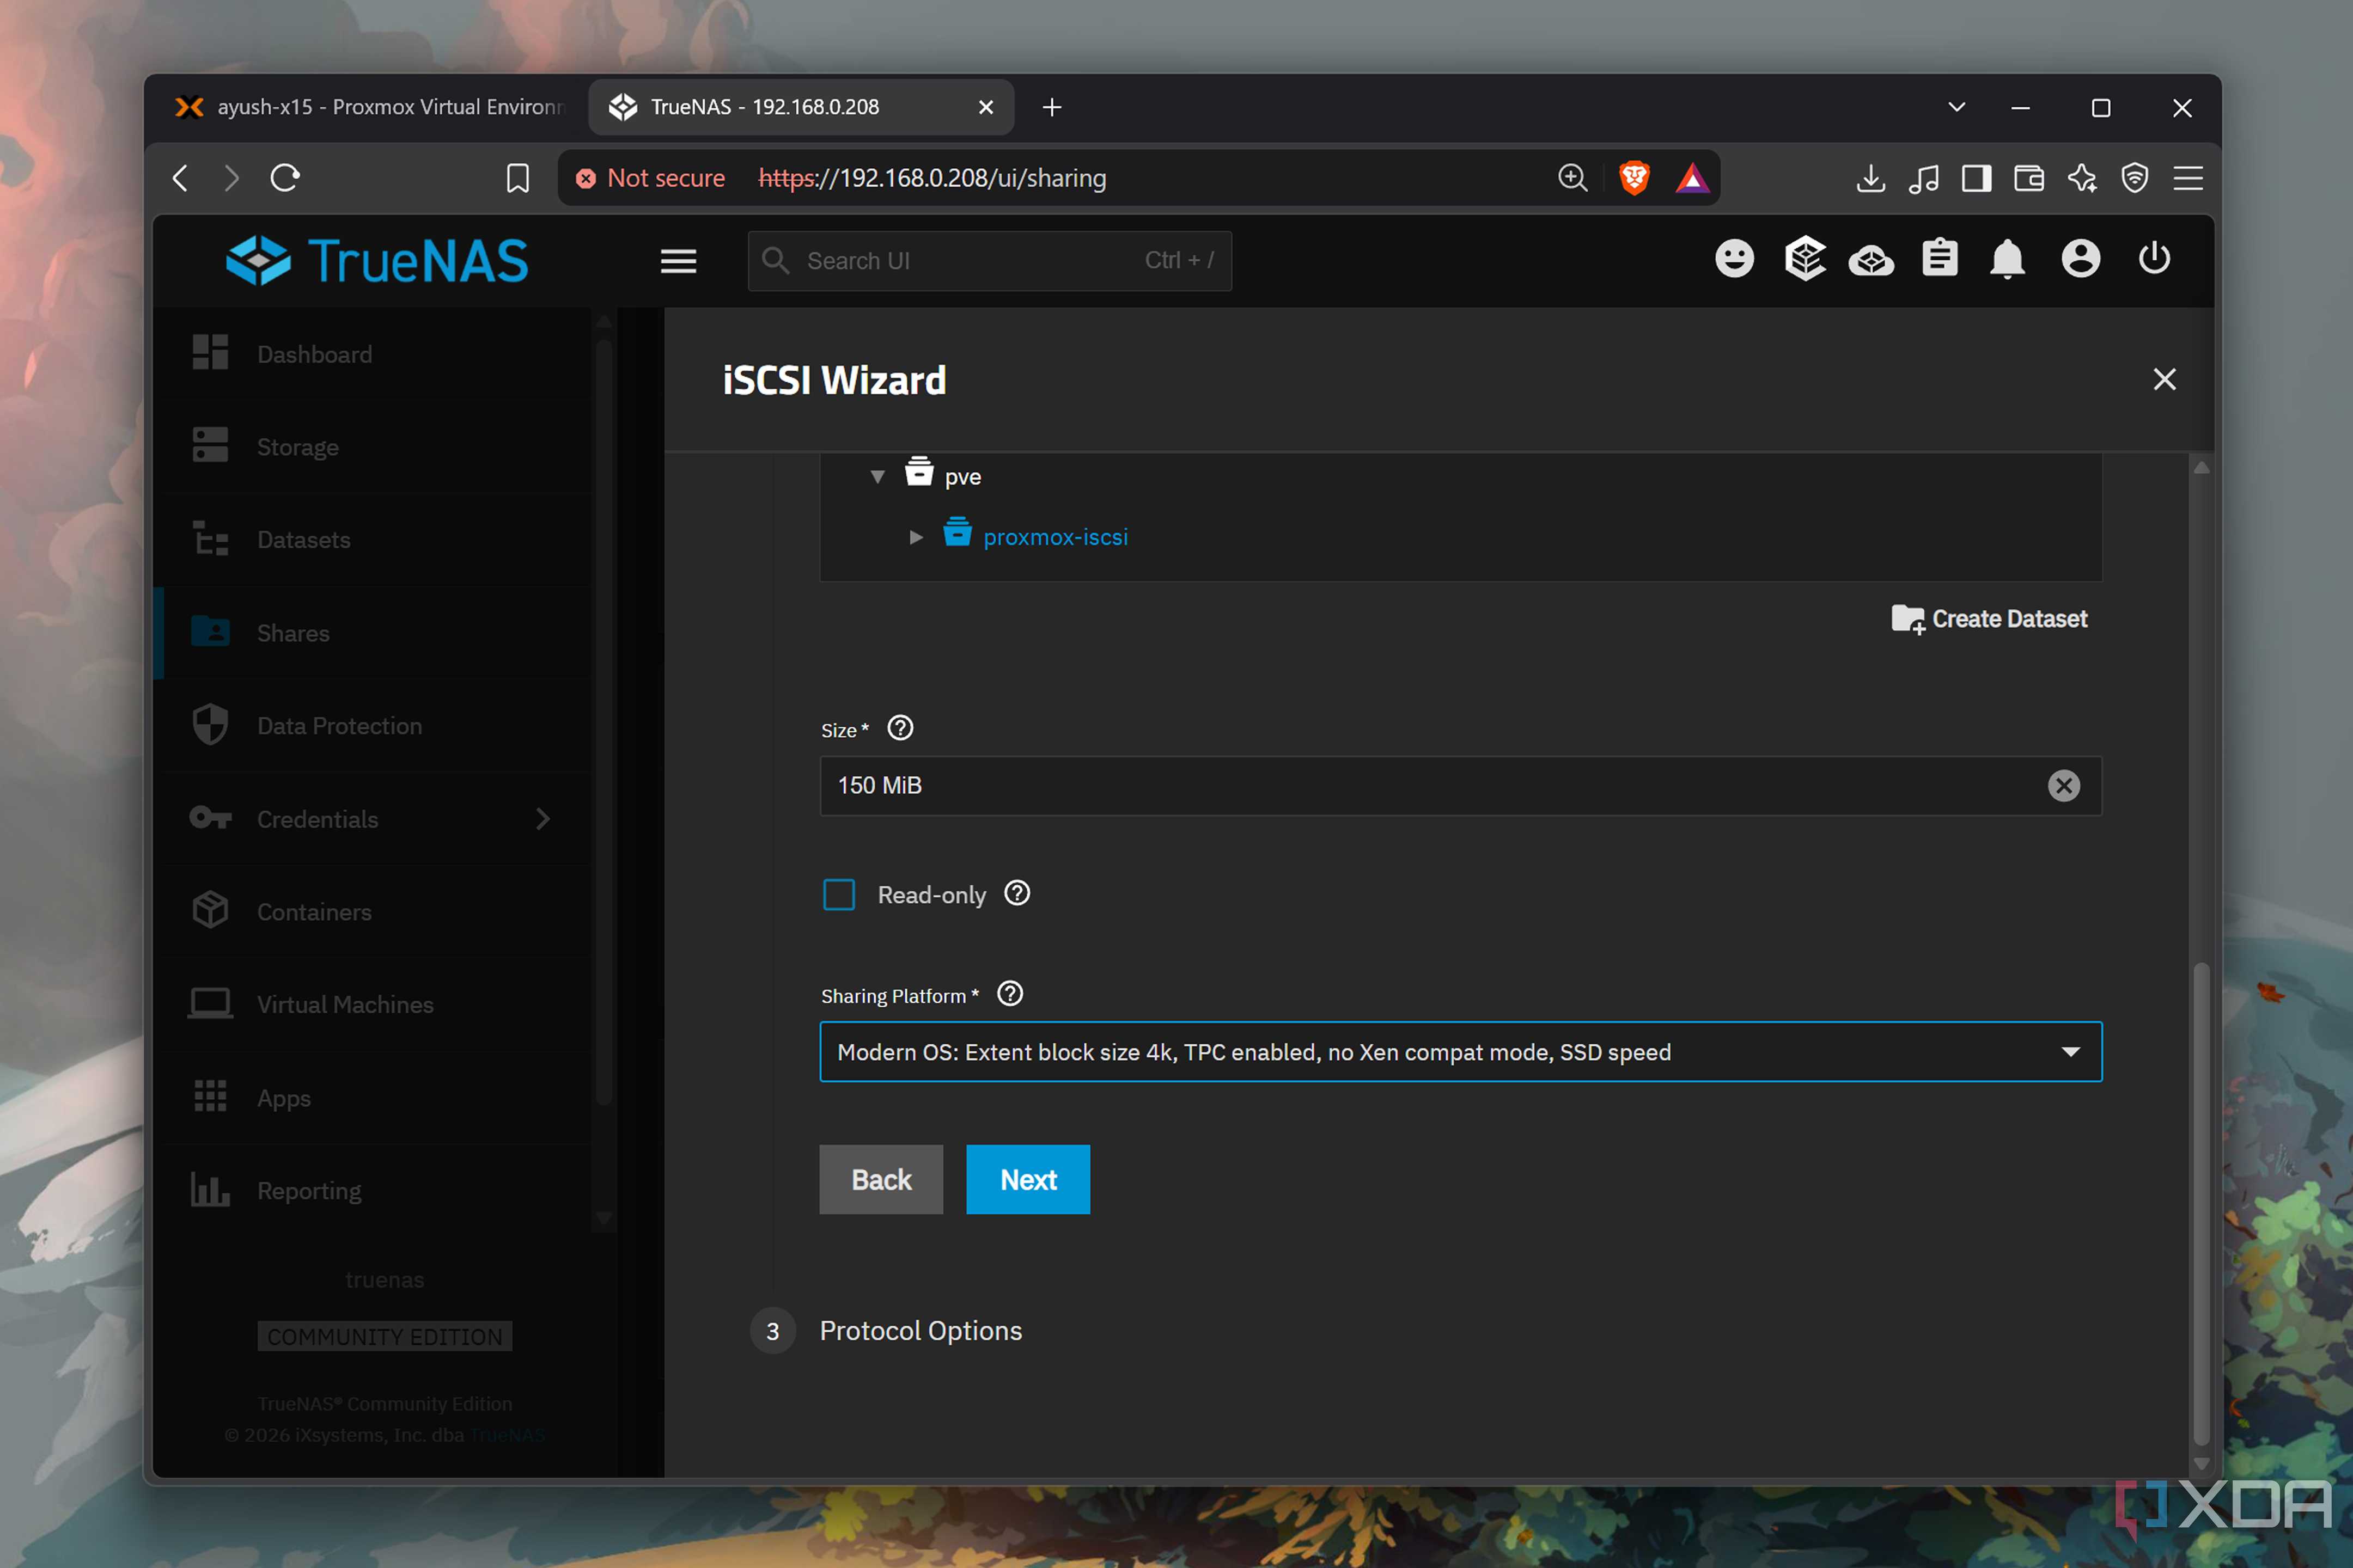Bookmark this page in the browser
The height and width of the screenshot is (1568, 2353).
click(x=517, y=178)
